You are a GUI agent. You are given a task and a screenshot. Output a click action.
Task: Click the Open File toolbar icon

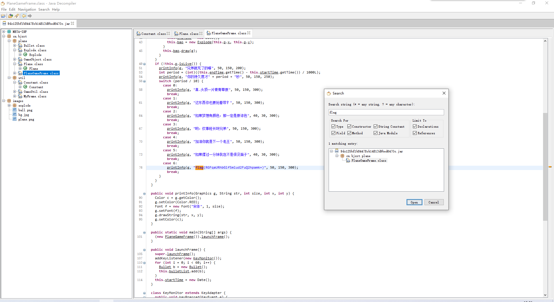(3, 16)
